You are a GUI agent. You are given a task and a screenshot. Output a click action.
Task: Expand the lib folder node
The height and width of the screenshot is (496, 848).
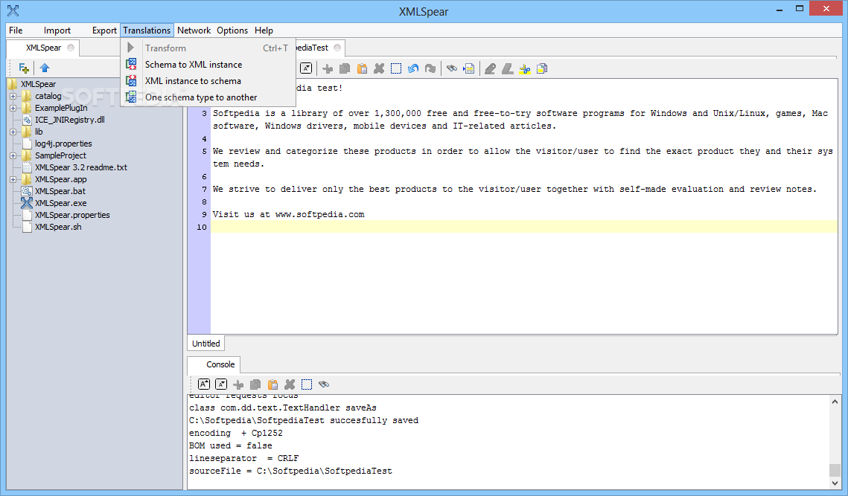click(13, 132)
